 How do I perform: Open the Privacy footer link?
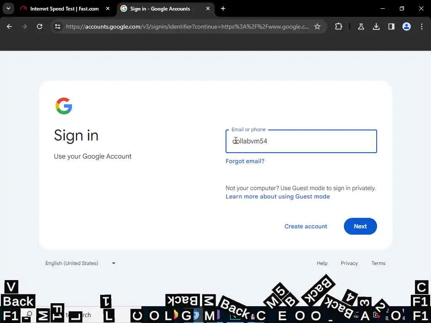coord(349,263)
